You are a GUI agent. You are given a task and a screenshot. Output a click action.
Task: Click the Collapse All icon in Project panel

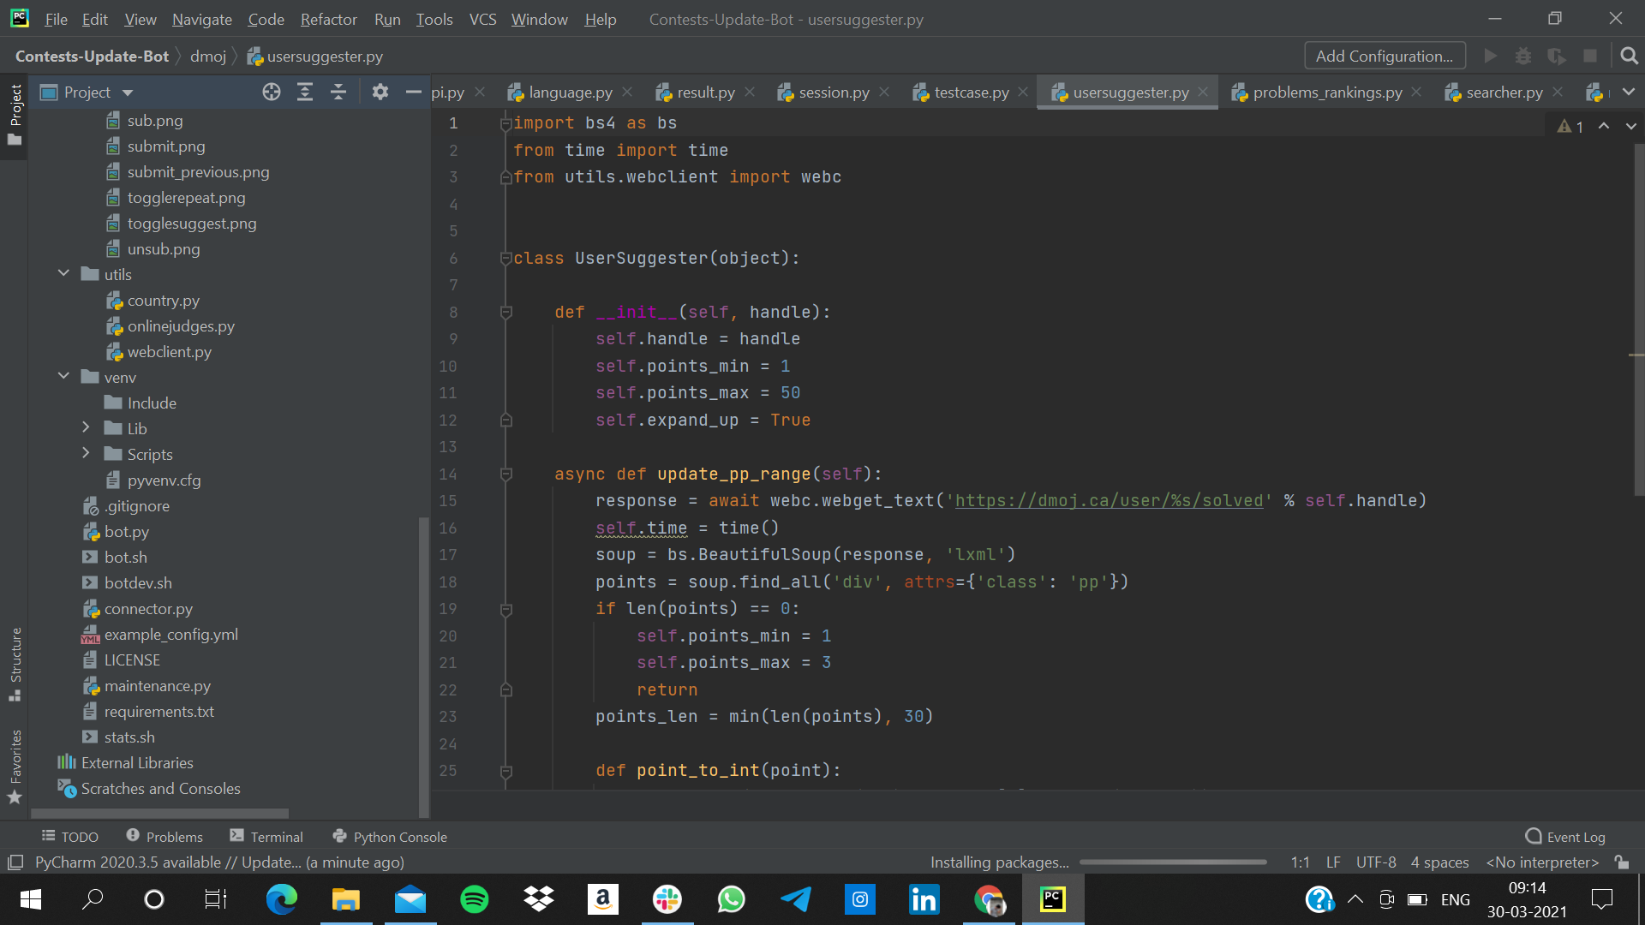pos(338,92)
